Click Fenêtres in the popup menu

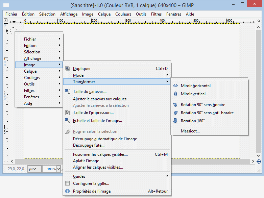39,97
